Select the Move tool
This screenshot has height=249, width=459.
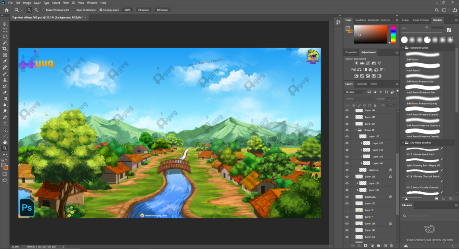click(5, 24)
